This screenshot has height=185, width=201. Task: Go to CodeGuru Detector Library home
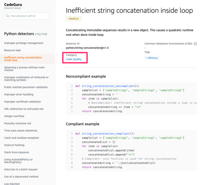pyautogui.click(x=13, y=6)
